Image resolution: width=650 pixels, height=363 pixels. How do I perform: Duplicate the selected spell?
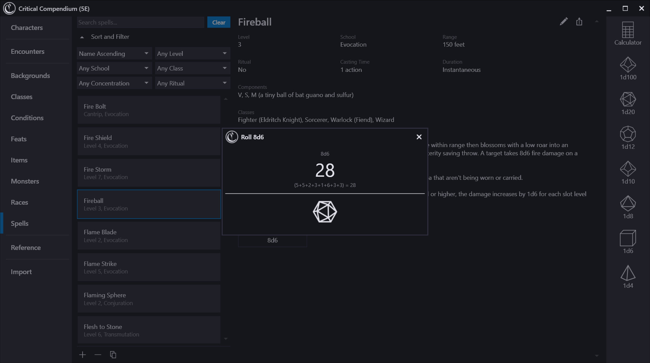[x=113, y=354]
